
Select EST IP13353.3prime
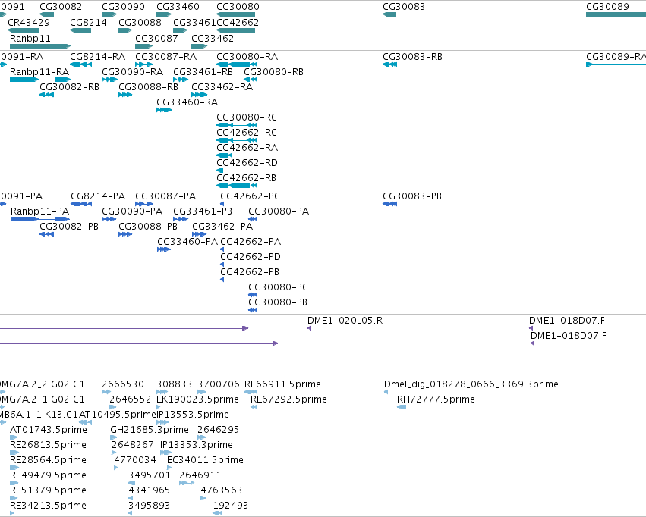197,445
